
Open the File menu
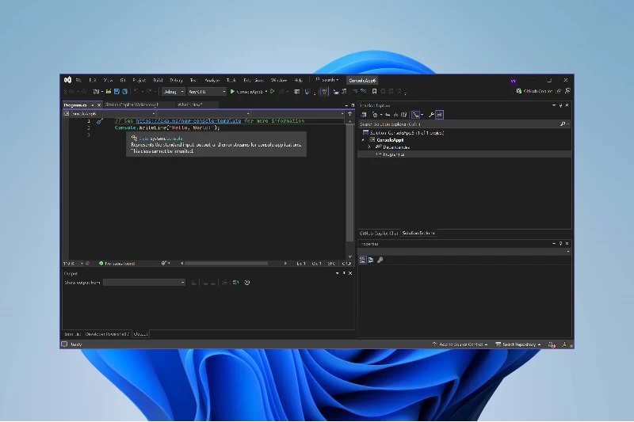(78, 80)
